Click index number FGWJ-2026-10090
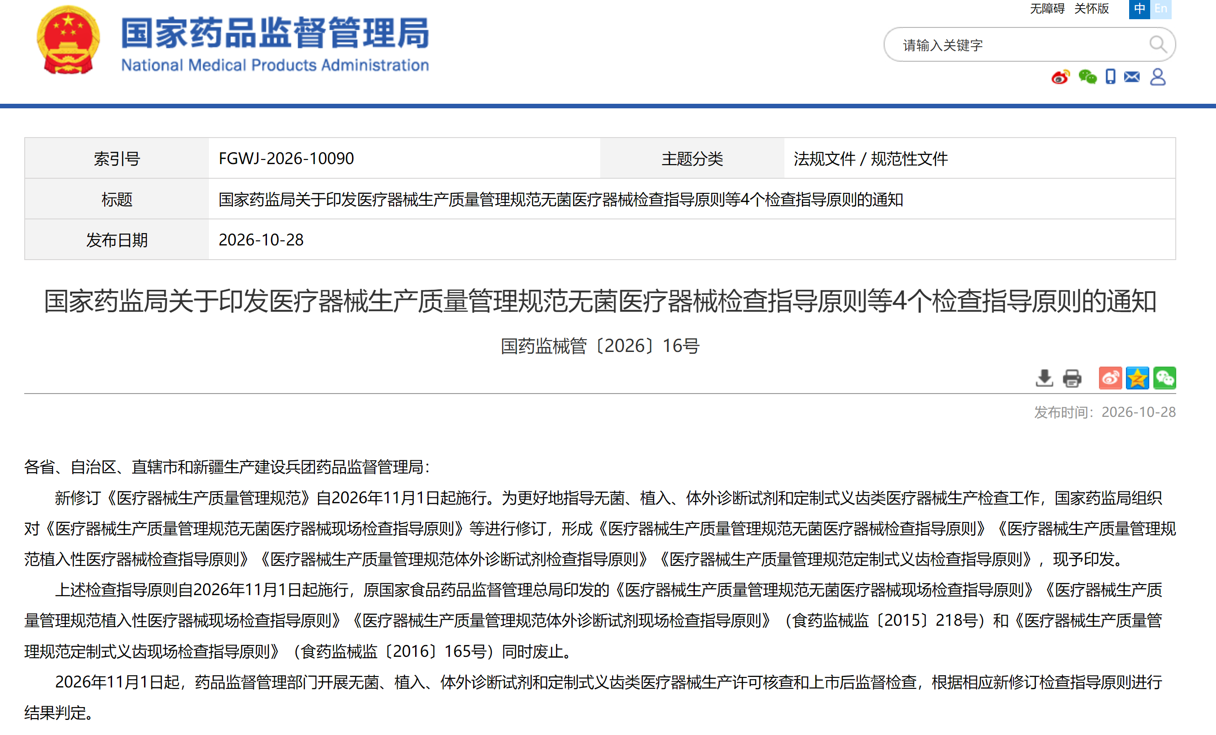This screenshot has height=735, width=1216. [x=286, y=158]
